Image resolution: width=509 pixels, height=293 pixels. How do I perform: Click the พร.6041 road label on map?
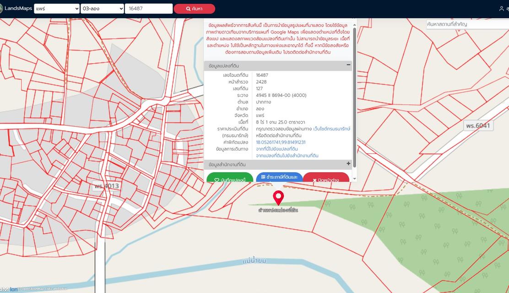(478, 126)
